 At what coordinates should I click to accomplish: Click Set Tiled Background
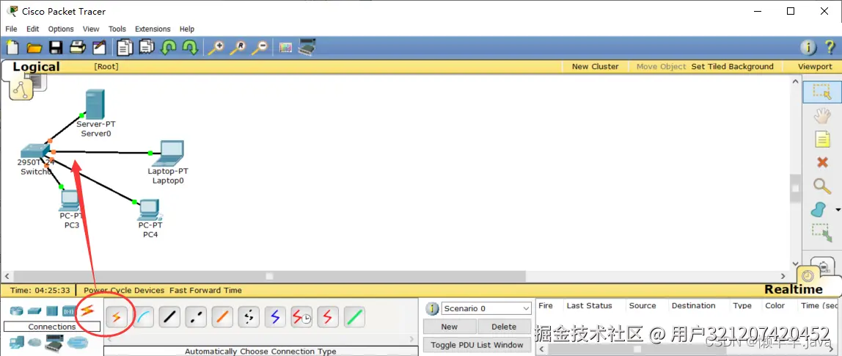tap(733, 67)
